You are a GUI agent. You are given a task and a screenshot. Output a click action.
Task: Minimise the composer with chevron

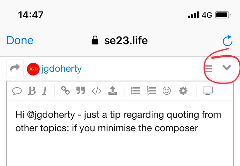[x=227, y=68]
